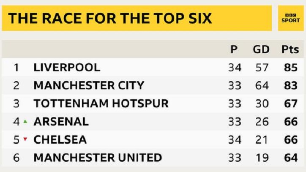The image size is (306, 172).
Task: Click Chelsea's red down arrow indicator
Action: point(25,139)
